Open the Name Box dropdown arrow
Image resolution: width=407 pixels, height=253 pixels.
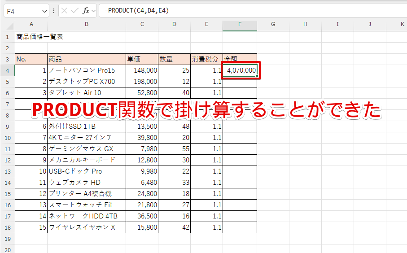[x=44, y=11]
